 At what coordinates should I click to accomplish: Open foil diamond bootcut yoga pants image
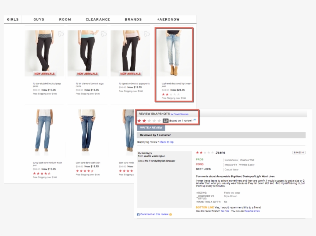pyautogui.click(x=87, y=53)
